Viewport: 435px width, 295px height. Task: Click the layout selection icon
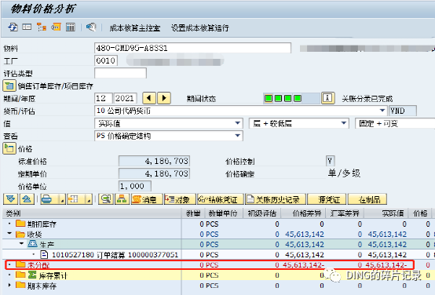coord(74,199)
